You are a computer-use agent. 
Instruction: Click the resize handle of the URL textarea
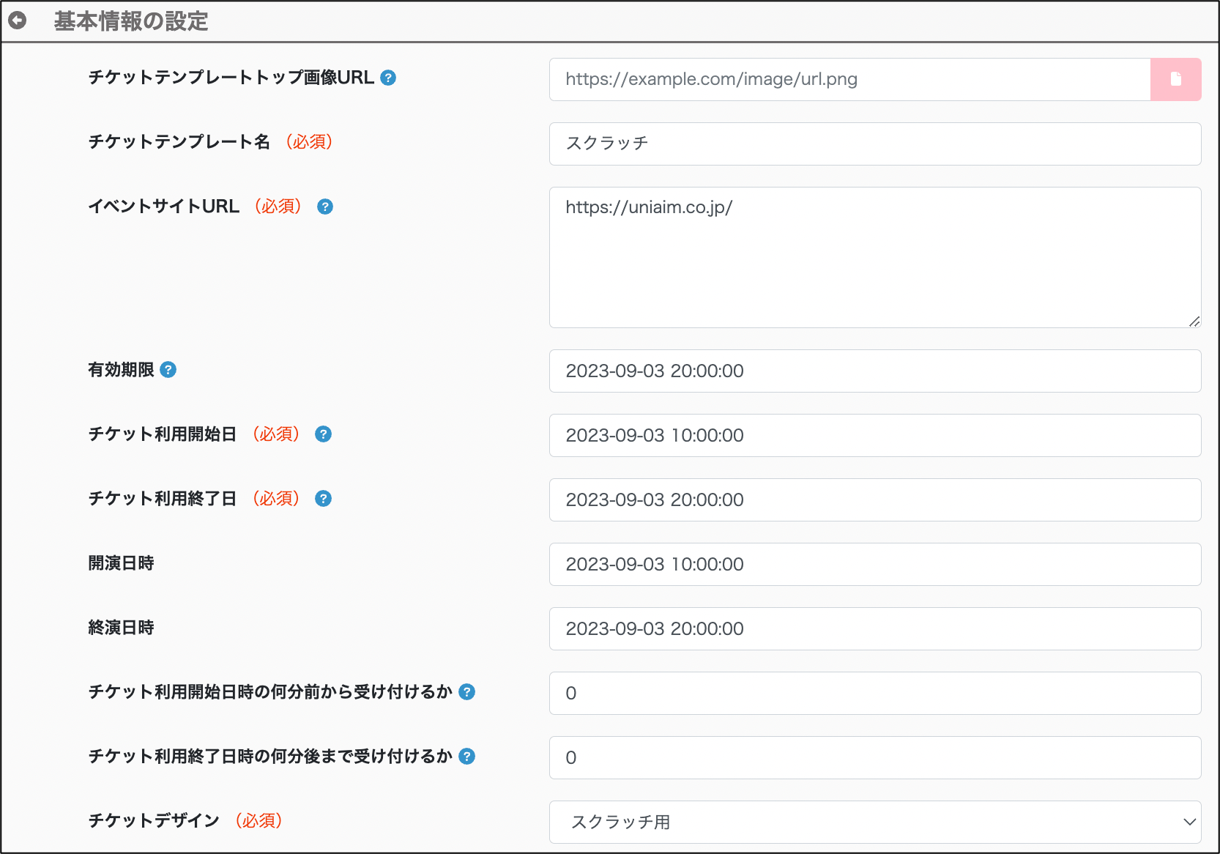coord(1194,322)
